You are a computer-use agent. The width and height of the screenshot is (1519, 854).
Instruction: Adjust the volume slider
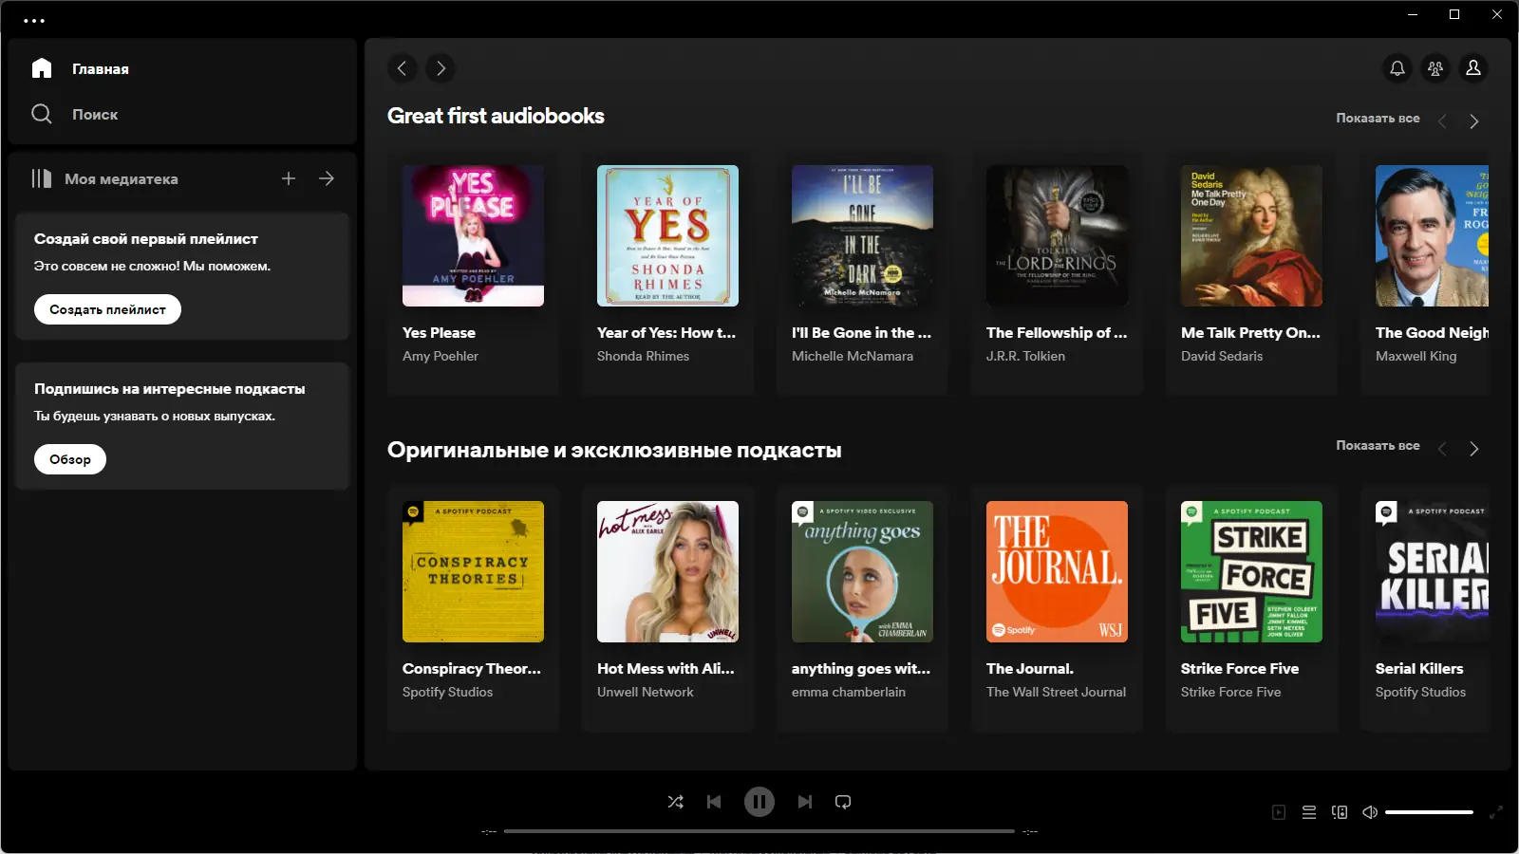1429,812
